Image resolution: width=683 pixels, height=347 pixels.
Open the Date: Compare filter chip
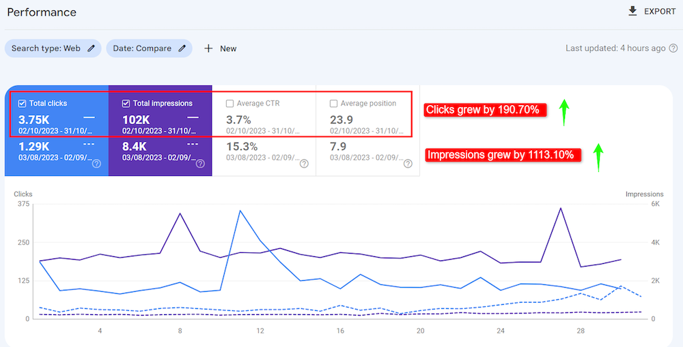[149, 48]
